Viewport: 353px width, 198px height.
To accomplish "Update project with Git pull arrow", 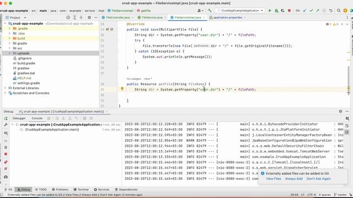I will click(x=304, y=10).
